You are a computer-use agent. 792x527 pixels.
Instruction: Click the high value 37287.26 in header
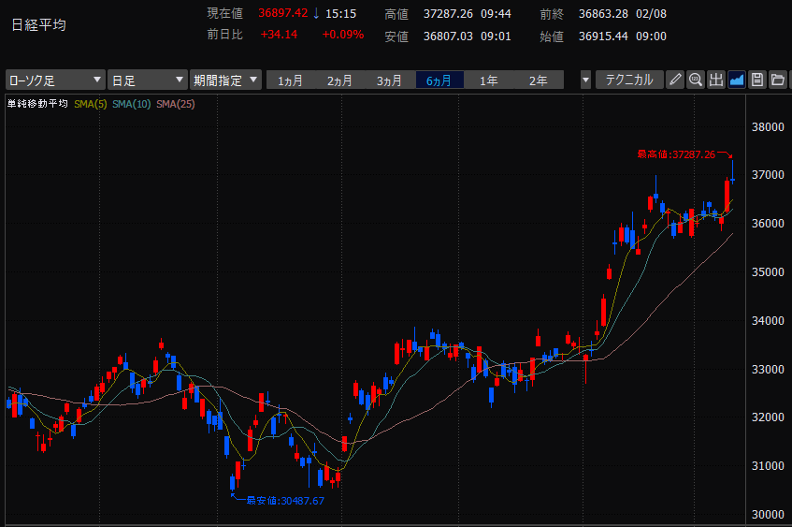[x=448, y=14]
